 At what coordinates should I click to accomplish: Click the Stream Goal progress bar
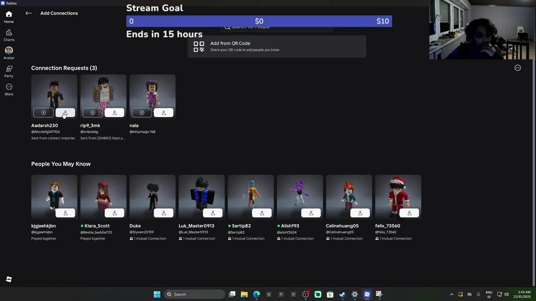[x=259, y=21]
